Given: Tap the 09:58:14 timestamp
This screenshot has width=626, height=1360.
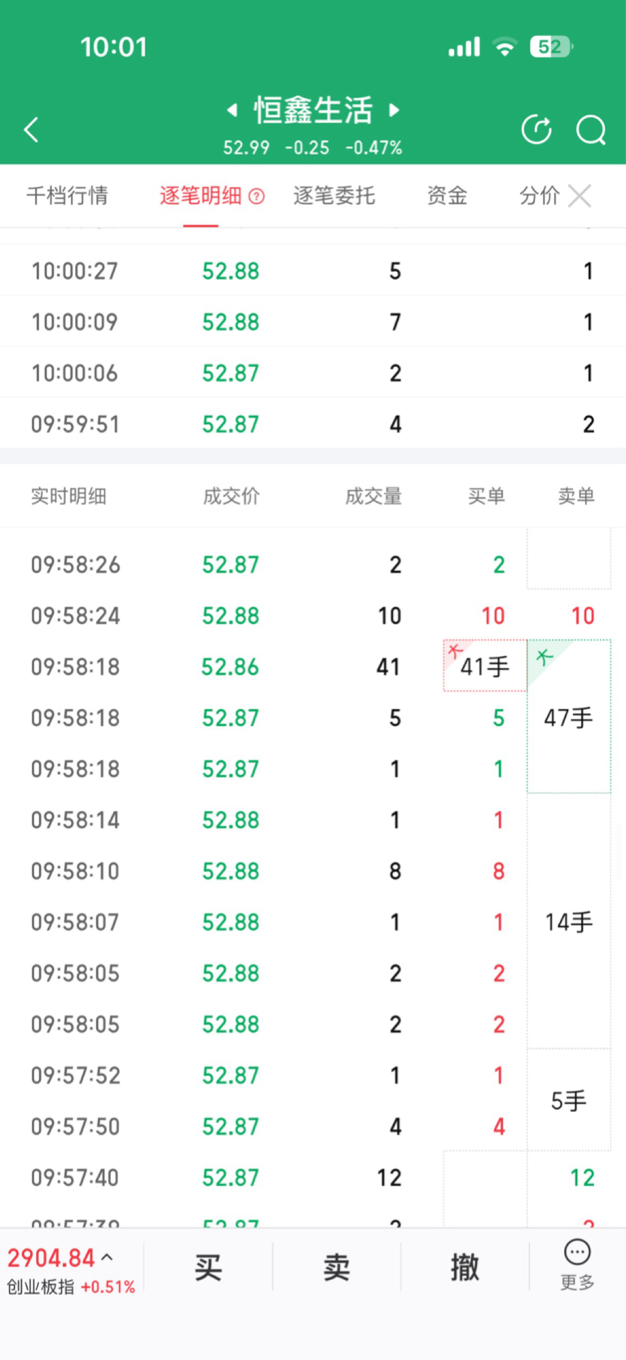Looking at the screenshot, I should (76, 820).
